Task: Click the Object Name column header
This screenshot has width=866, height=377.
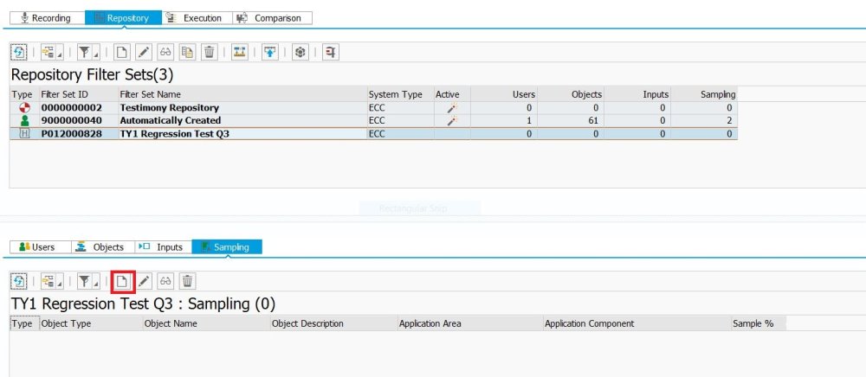Action: click(x=207, y=323)
